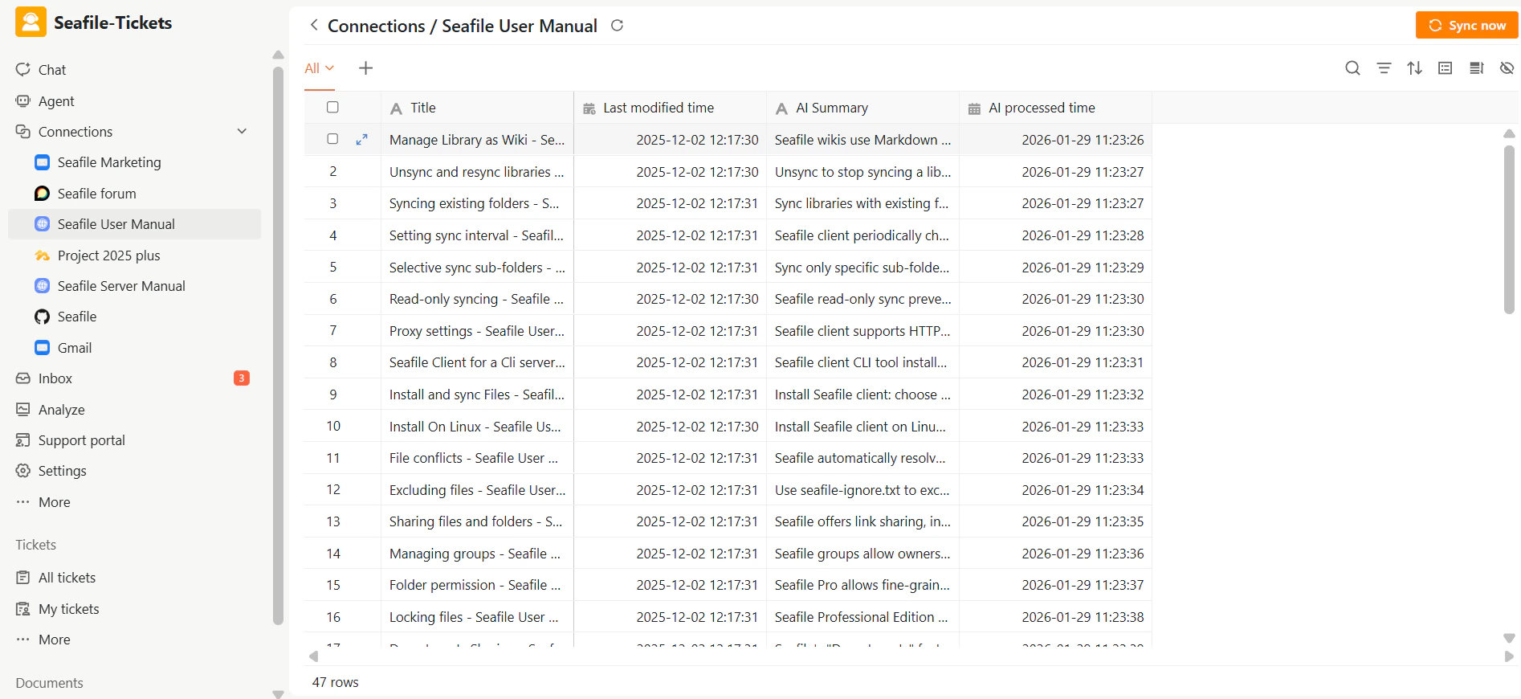Screen dimensions: 1521x699
Task: Refresh the Seafile User Manual view
Action: point(617,25)
